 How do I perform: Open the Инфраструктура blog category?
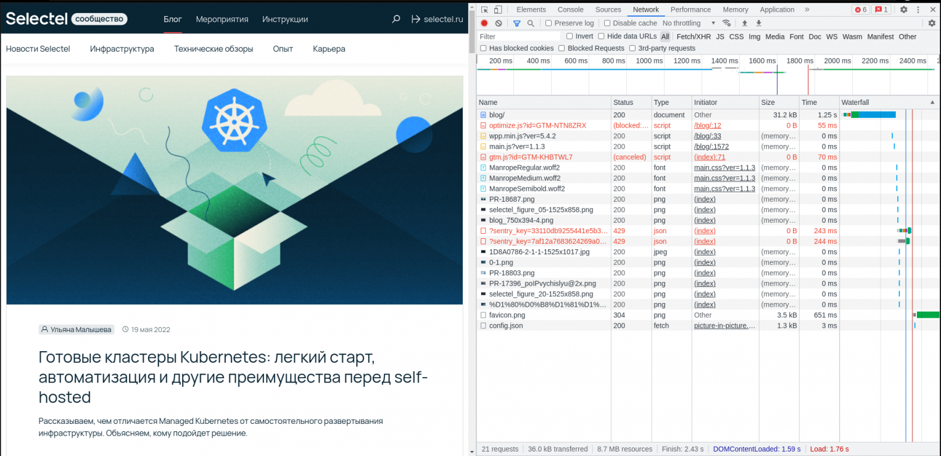(x=122, y=49)
